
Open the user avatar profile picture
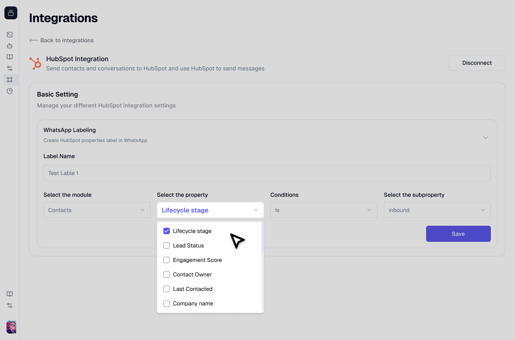[x=11, y=327]
